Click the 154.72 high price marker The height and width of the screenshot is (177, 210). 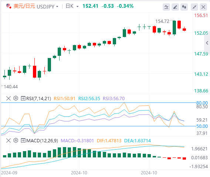[162, 21]
